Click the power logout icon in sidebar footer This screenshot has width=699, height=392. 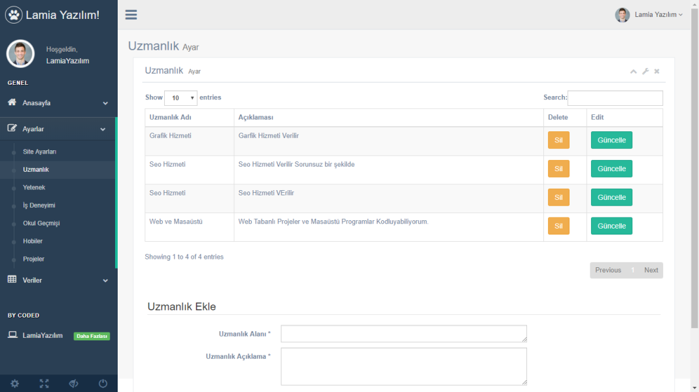point(103,384)
